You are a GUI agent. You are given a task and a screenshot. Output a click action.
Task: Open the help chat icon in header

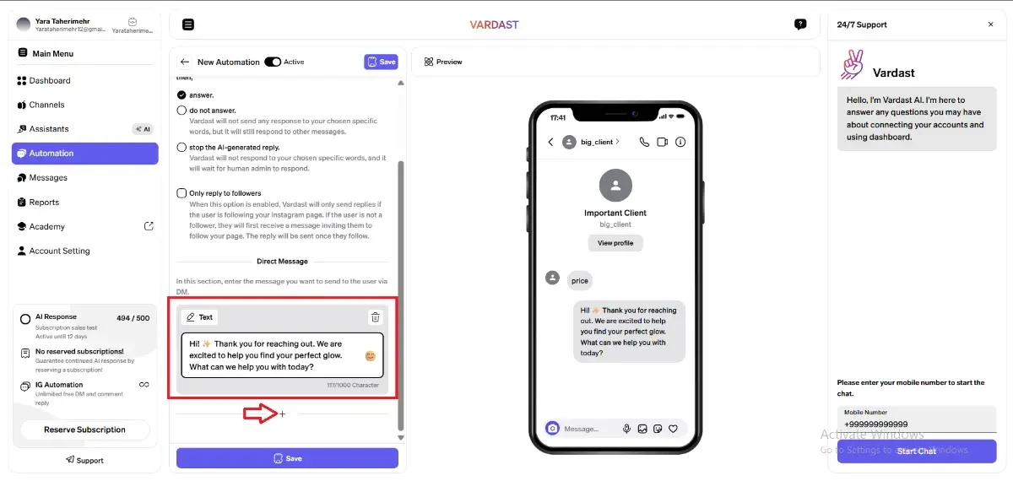(800, 24)
